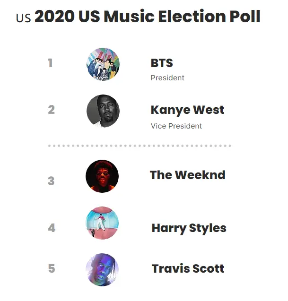Click the rank number 3
This screenshot has height=301, width=288.
coord(51,181)
